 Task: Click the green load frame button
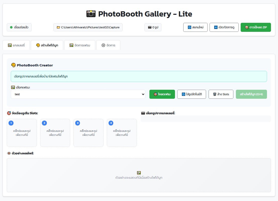click(162, 94)
